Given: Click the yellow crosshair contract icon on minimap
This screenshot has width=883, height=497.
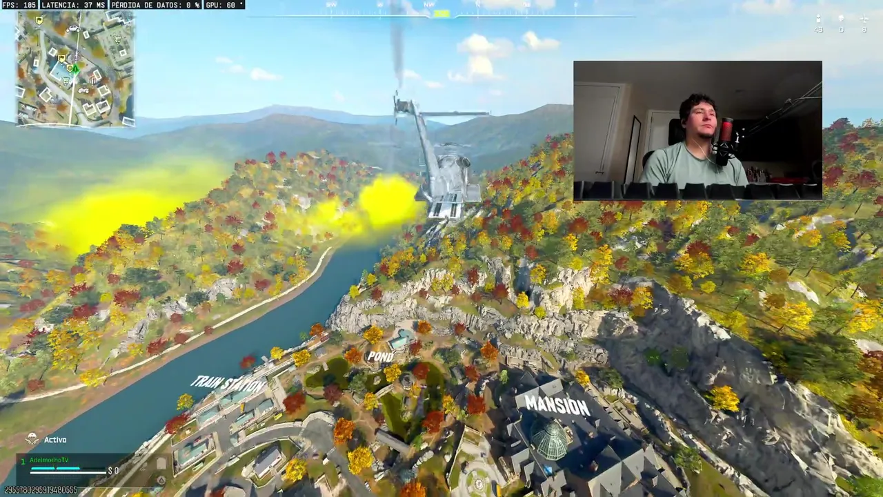Looking at the screenshot, I should pos(70,68).
